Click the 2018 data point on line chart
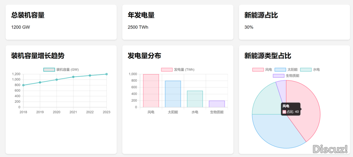The width and height of the screenshot is (353, 157). click(23, 85)
